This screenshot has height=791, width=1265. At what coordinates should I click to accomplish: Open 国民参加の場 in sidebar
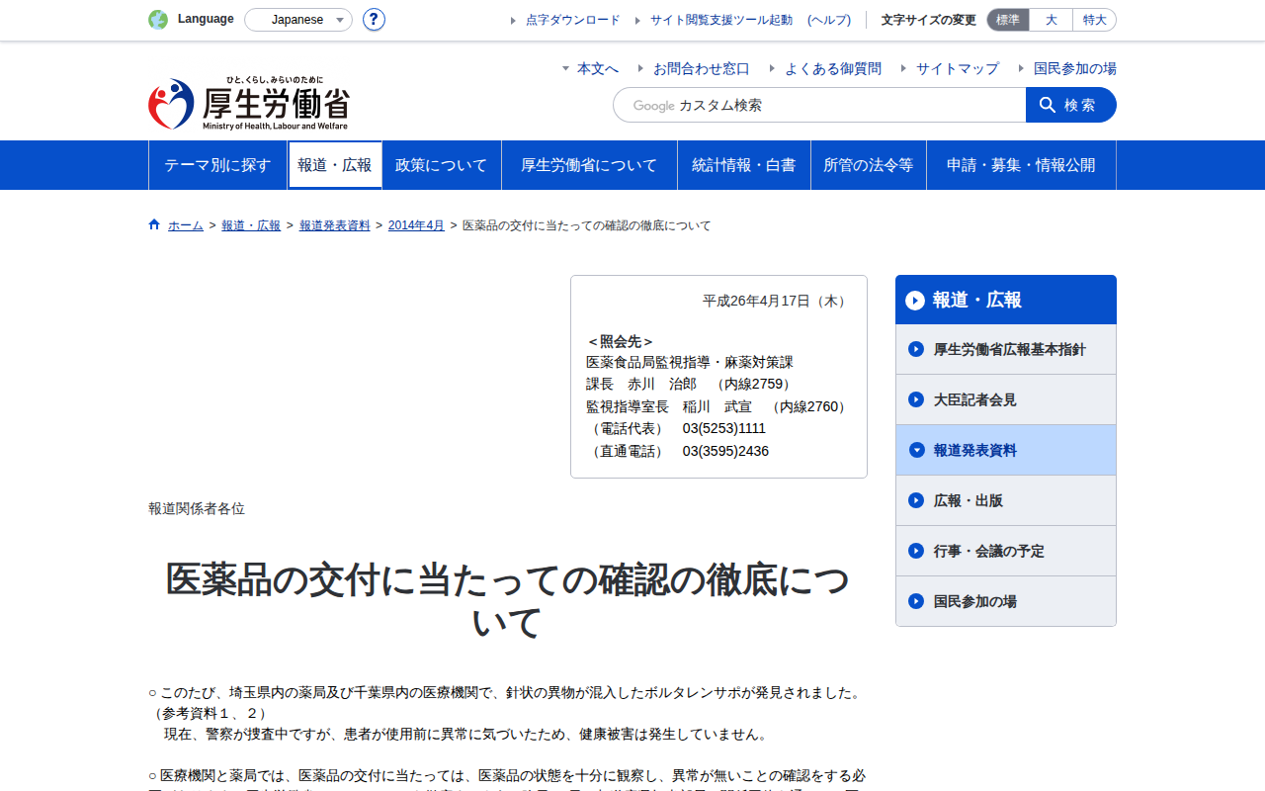point(1006,601)
